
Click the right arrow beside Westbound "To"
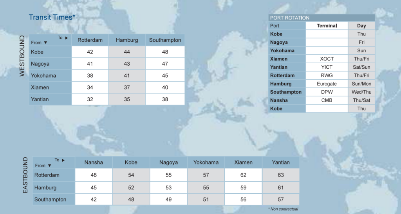(67, 38)
